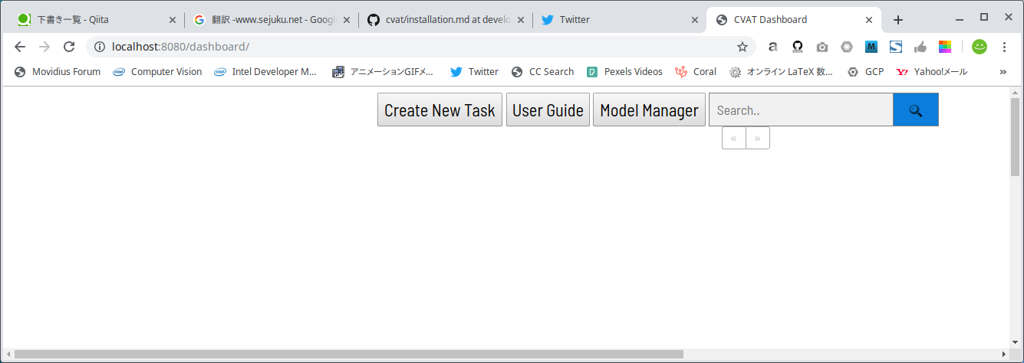View site information icon in address bar
The image size is (1024, 363).
99,47
